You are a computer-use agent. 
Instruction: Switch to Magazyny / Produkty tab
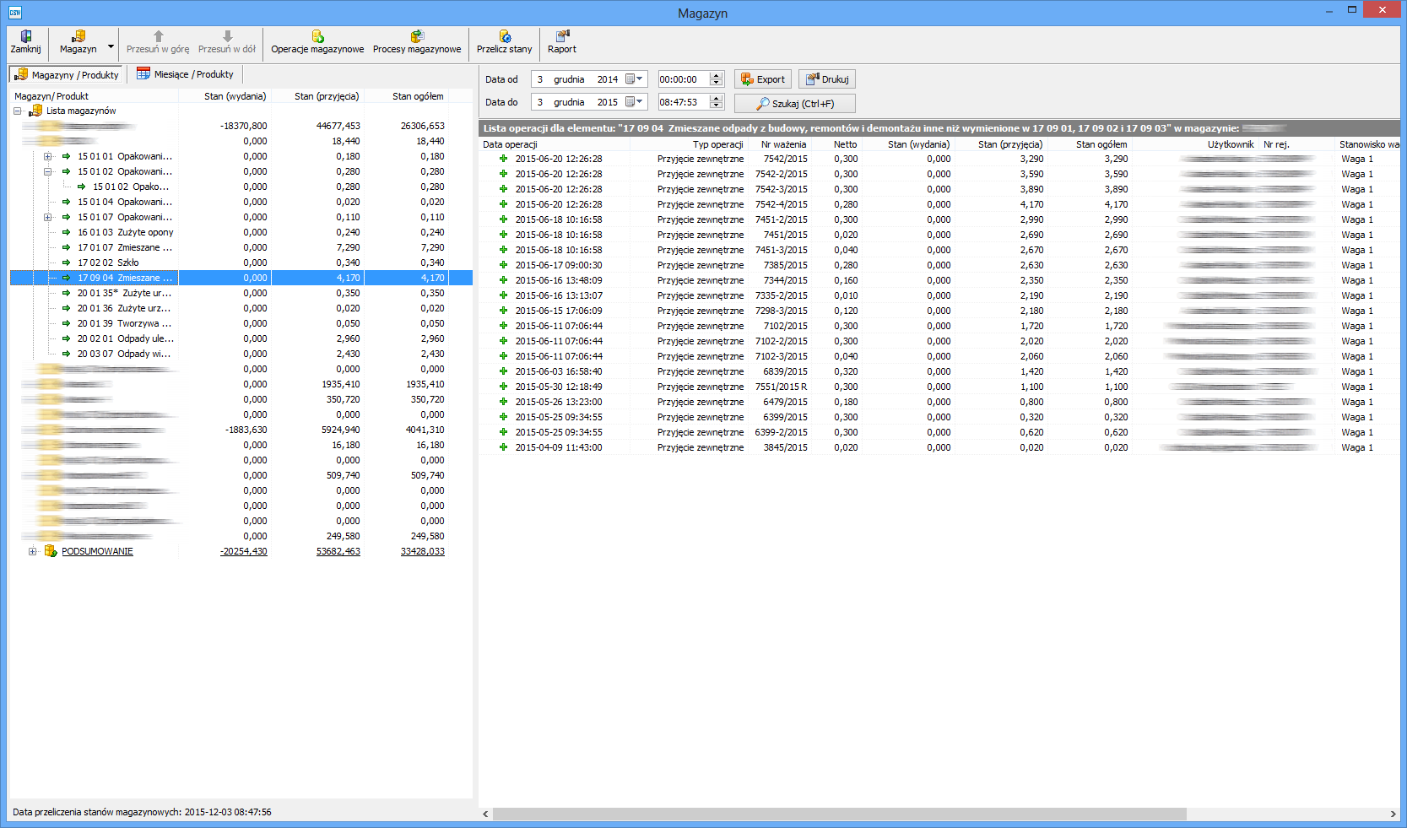point(67,75)
